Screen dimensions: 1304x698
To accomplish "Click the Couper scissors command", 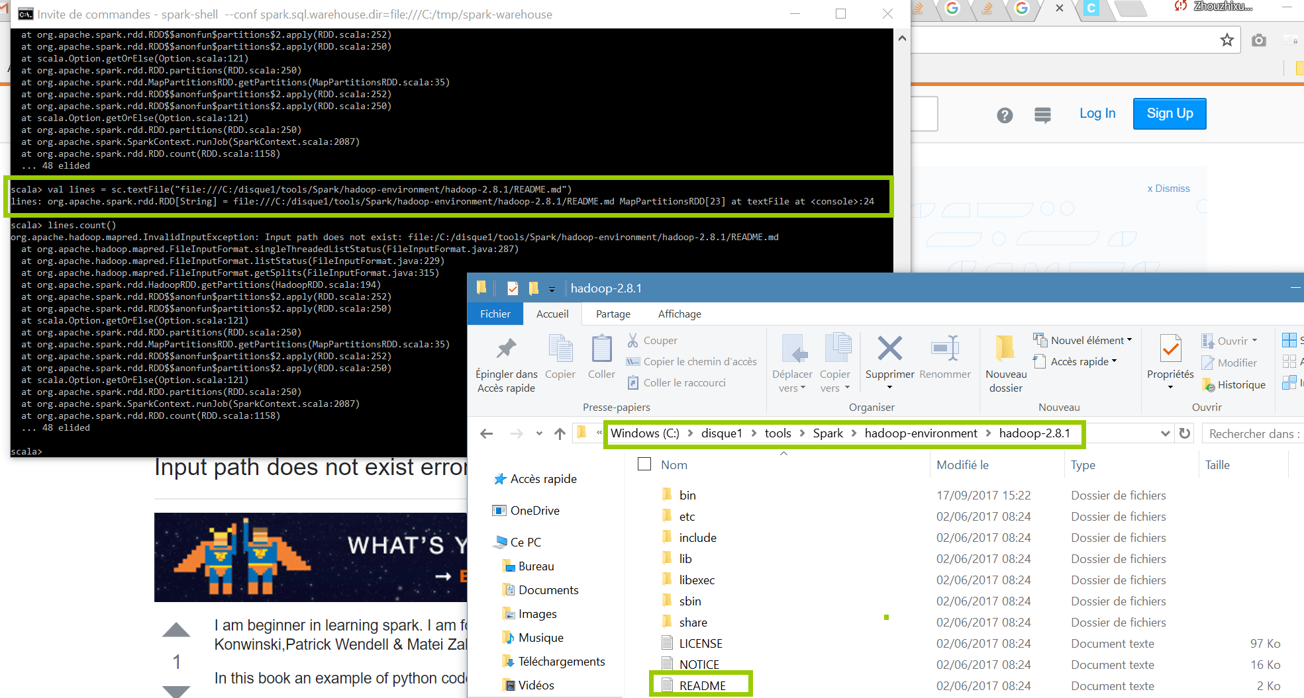I will [x=652, y=340].
